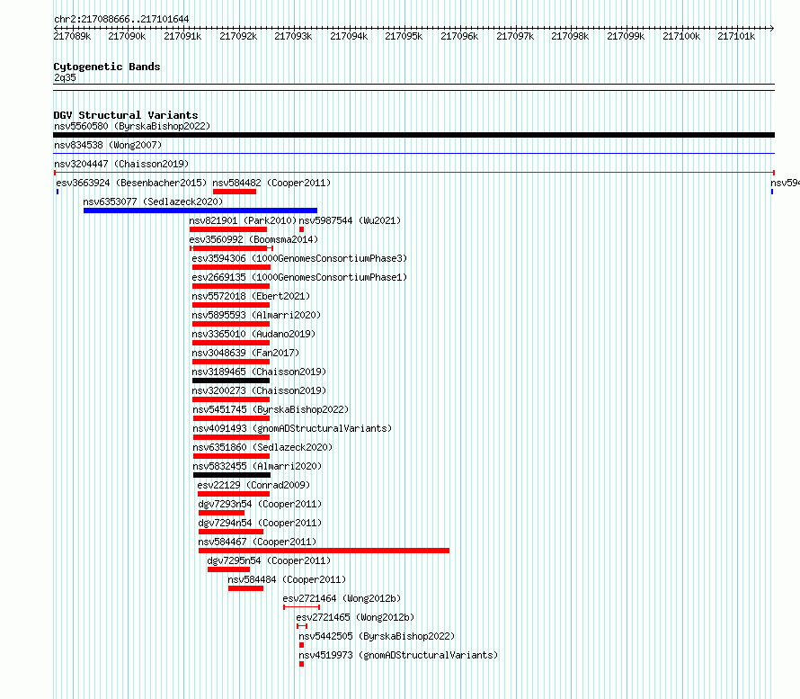Click the 217101k ruler tick label
The image size is (800, 699).
tap(736, 36)
